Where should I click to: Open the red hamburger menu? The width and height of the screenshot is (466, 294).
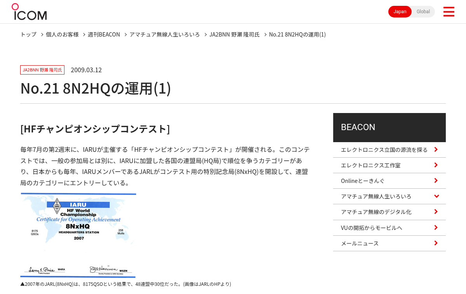pyautogui.click(x=449, y=12)
